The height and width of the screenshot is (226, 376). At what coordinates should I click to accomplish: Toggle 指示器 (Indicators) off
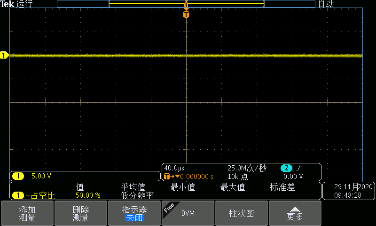point(134,213)
